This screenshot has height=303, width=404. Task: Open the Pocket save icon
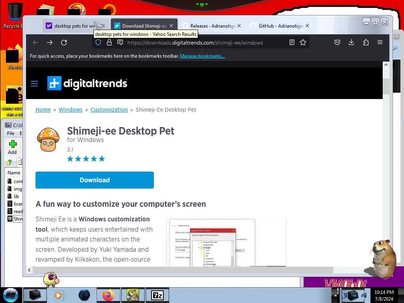(x=337, y=42)
